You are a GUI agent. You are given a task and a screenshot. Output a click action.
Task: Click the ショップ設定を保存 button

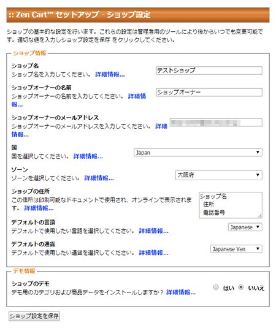[x=34, y=316]
